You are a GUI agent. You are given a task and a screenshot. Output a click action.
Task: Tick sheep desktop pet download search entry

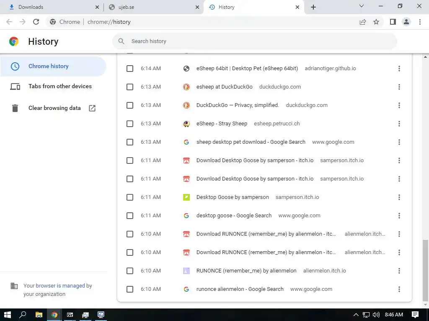click(x=130, y=142)
